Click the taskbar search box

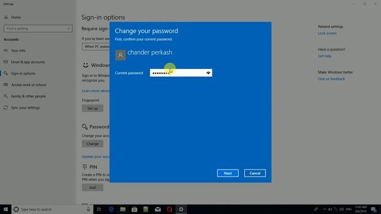coord(52,209)
